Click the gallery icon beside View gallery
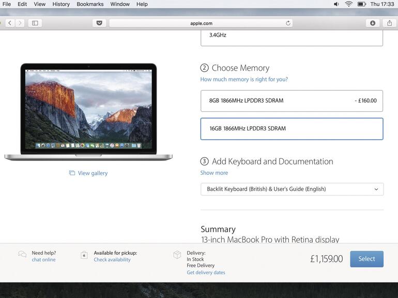This screenshot has height=298, width=398. pos(72,173)
